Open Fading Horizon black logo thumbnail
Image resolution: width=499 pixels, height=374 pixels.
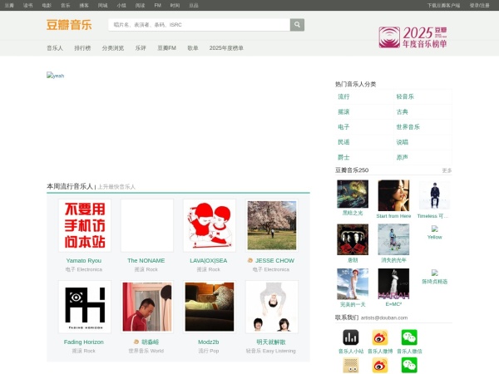(x=85, y=307)
